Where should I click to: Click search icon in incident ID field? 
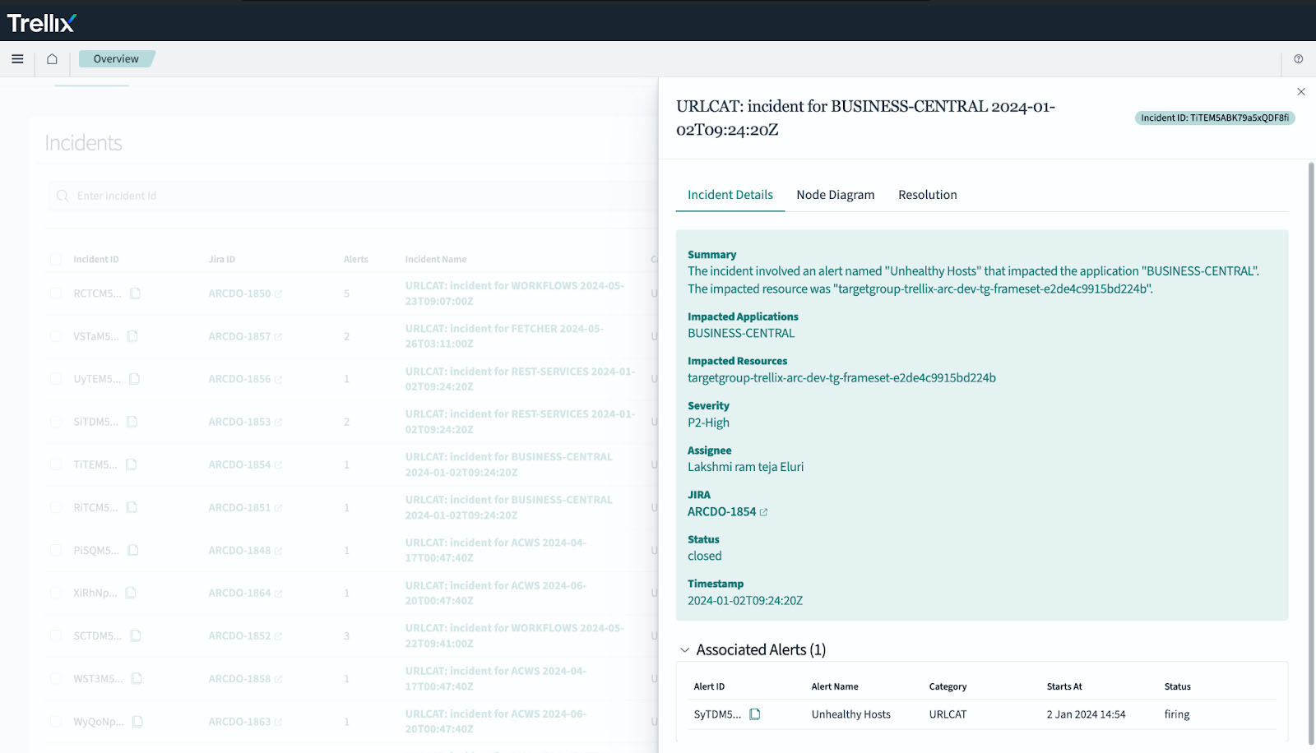click(x=63, y=196)
